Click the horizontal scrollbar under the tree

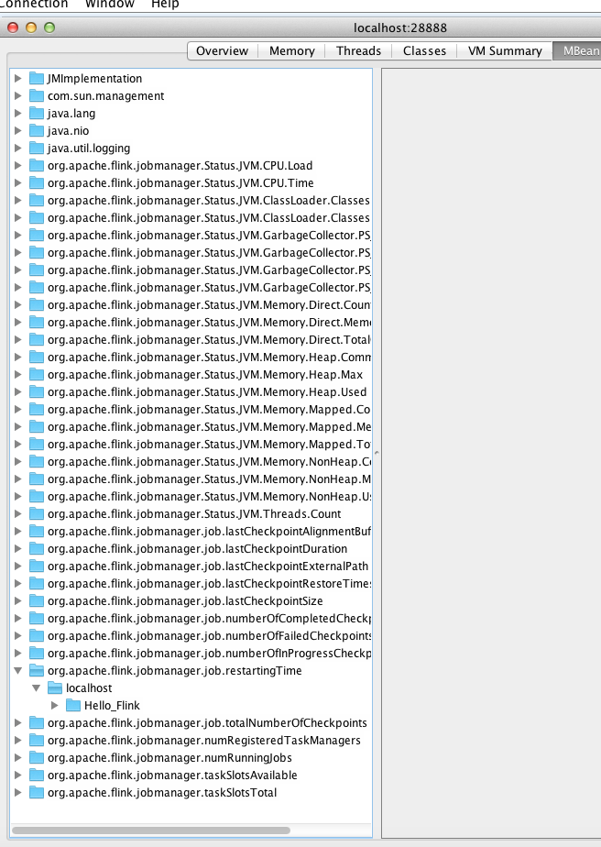tap(183, 830)
